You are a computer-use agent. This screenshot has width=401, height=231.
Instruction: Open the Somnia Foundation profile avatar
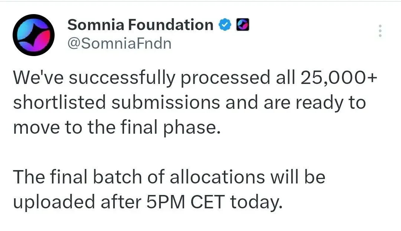(33, 35)
